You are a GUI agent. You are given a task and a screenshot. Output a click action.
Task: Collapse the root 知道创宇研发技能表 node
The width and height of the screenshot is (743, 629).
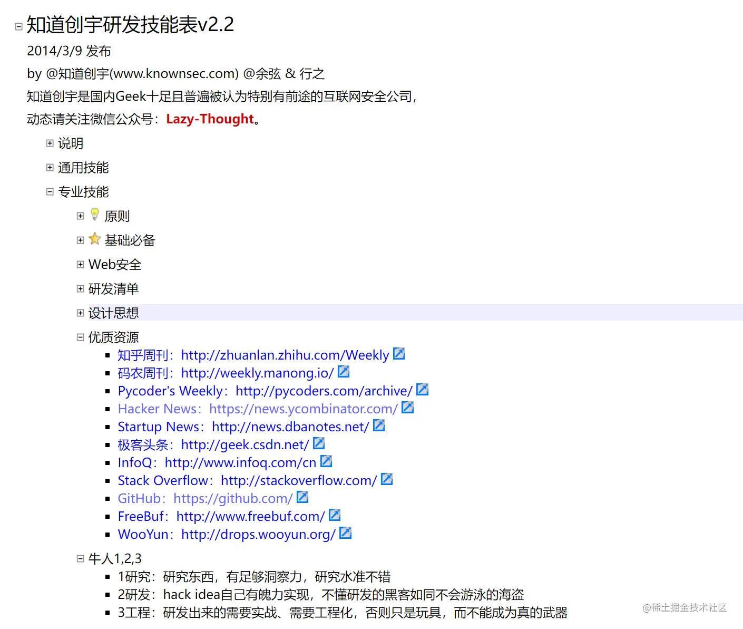point(19,26)
